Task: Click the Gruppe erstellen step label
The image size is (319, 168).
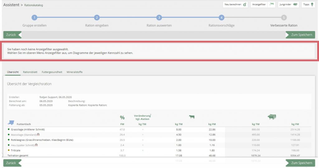Action: point(34,25)
